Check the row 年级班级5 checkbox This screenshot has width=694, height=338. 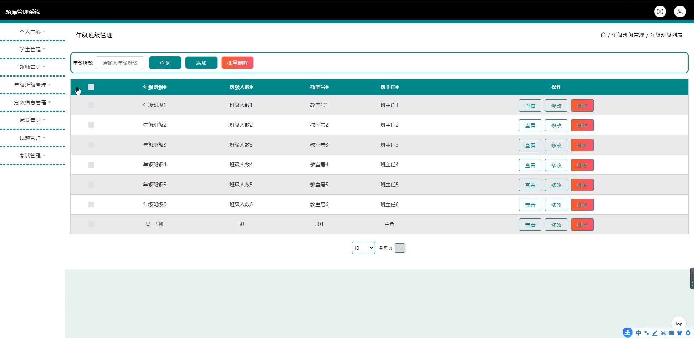pos(91,185)
